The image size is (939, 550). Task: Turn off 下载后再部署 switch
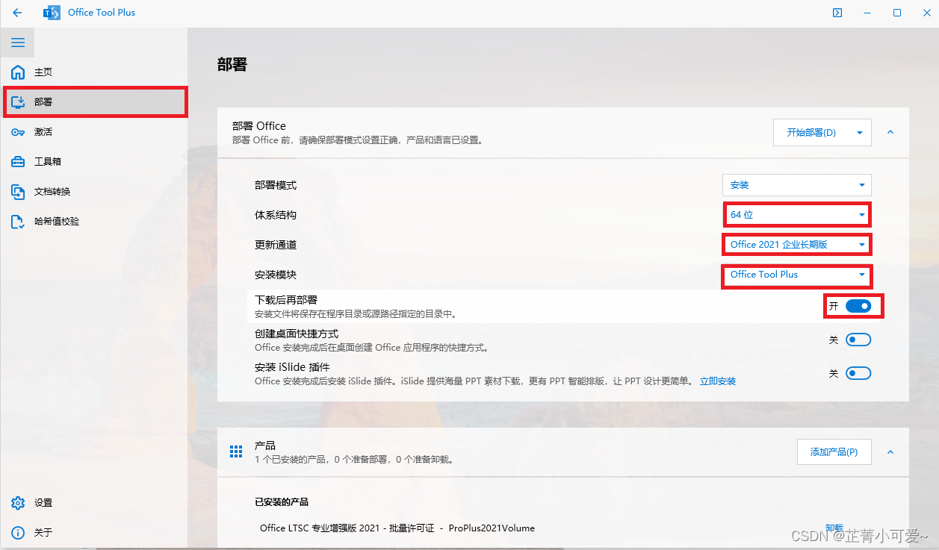click(x=858, y=306)
